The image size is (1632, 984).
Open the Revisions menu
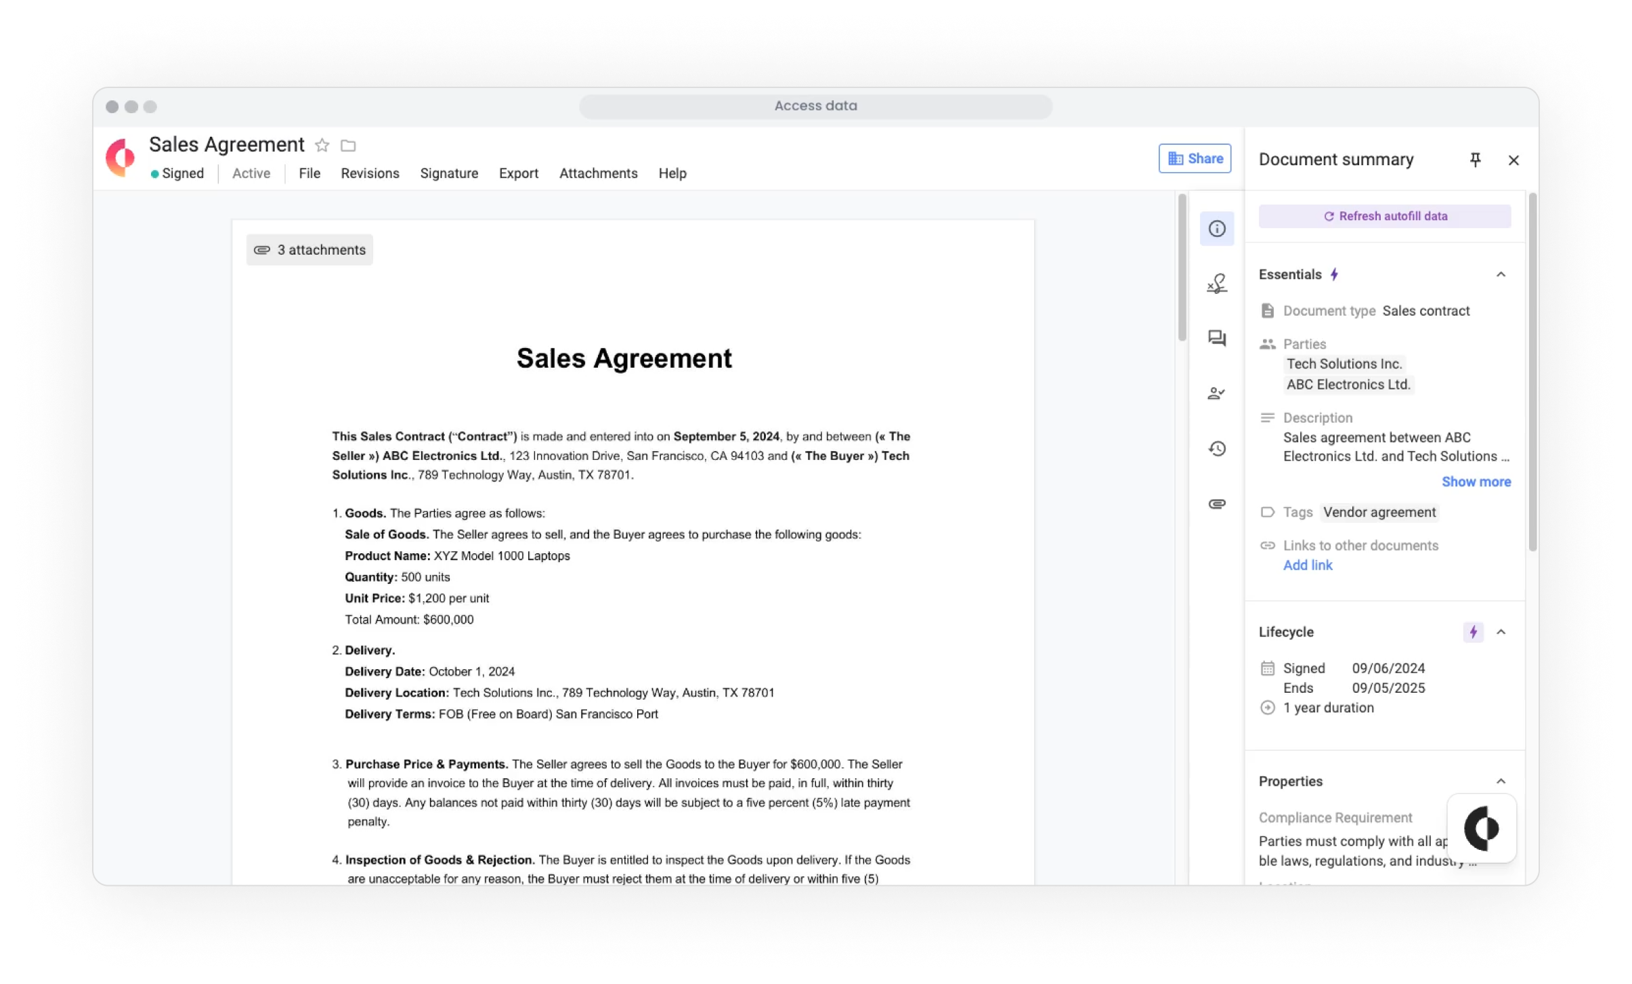coord(370,173)
